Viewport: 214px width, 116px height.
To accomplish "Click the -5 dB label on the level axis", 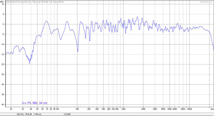I will pos(2,34).
